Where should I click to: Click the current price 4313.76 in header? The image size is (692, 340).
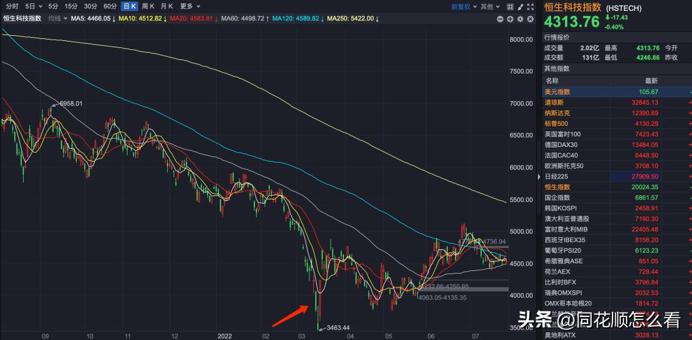tap(572, 22)
